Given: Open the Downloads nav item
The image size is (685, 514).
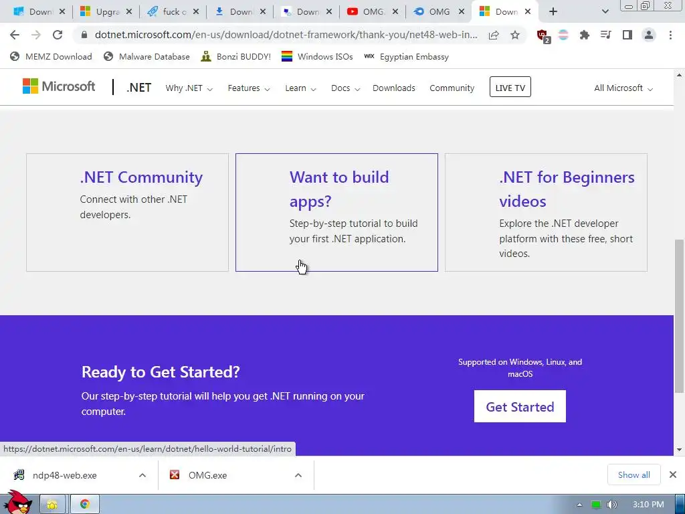Looking at the screenshot, I should (393, 88).
